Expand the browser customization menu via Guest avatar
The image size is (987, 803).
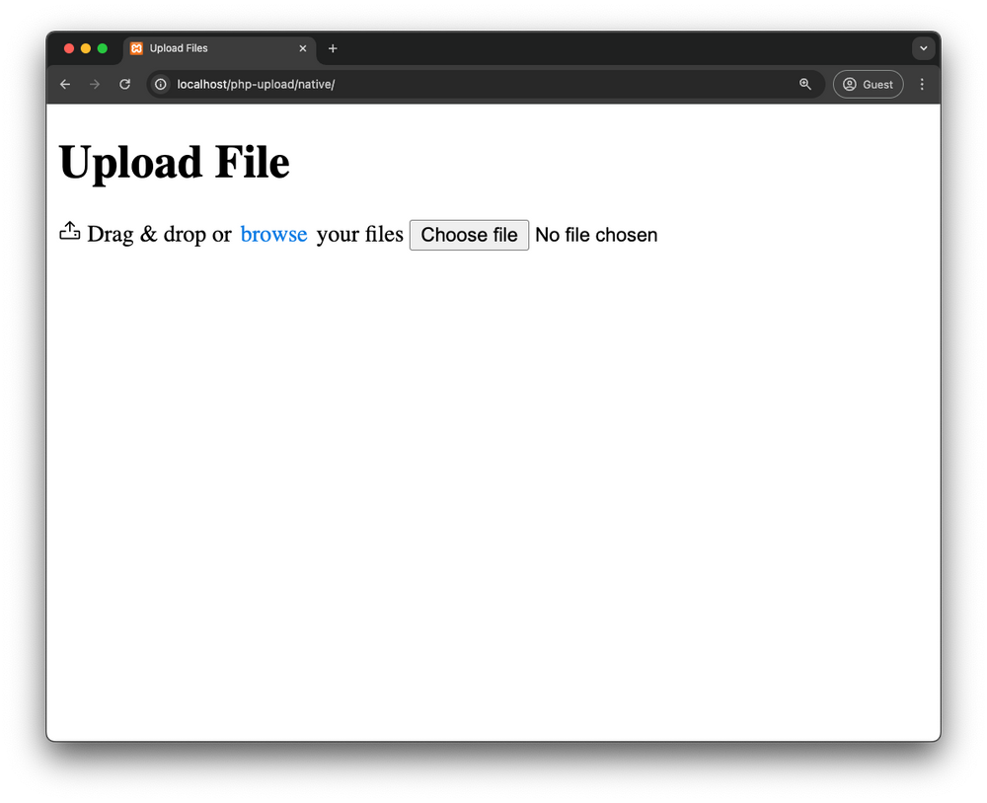(851, 84)
